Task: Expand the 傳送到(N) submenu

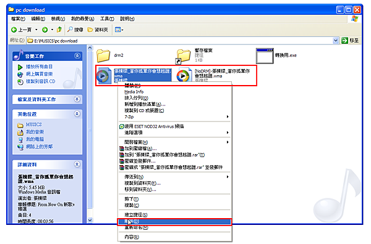Action: click(174, 177)
